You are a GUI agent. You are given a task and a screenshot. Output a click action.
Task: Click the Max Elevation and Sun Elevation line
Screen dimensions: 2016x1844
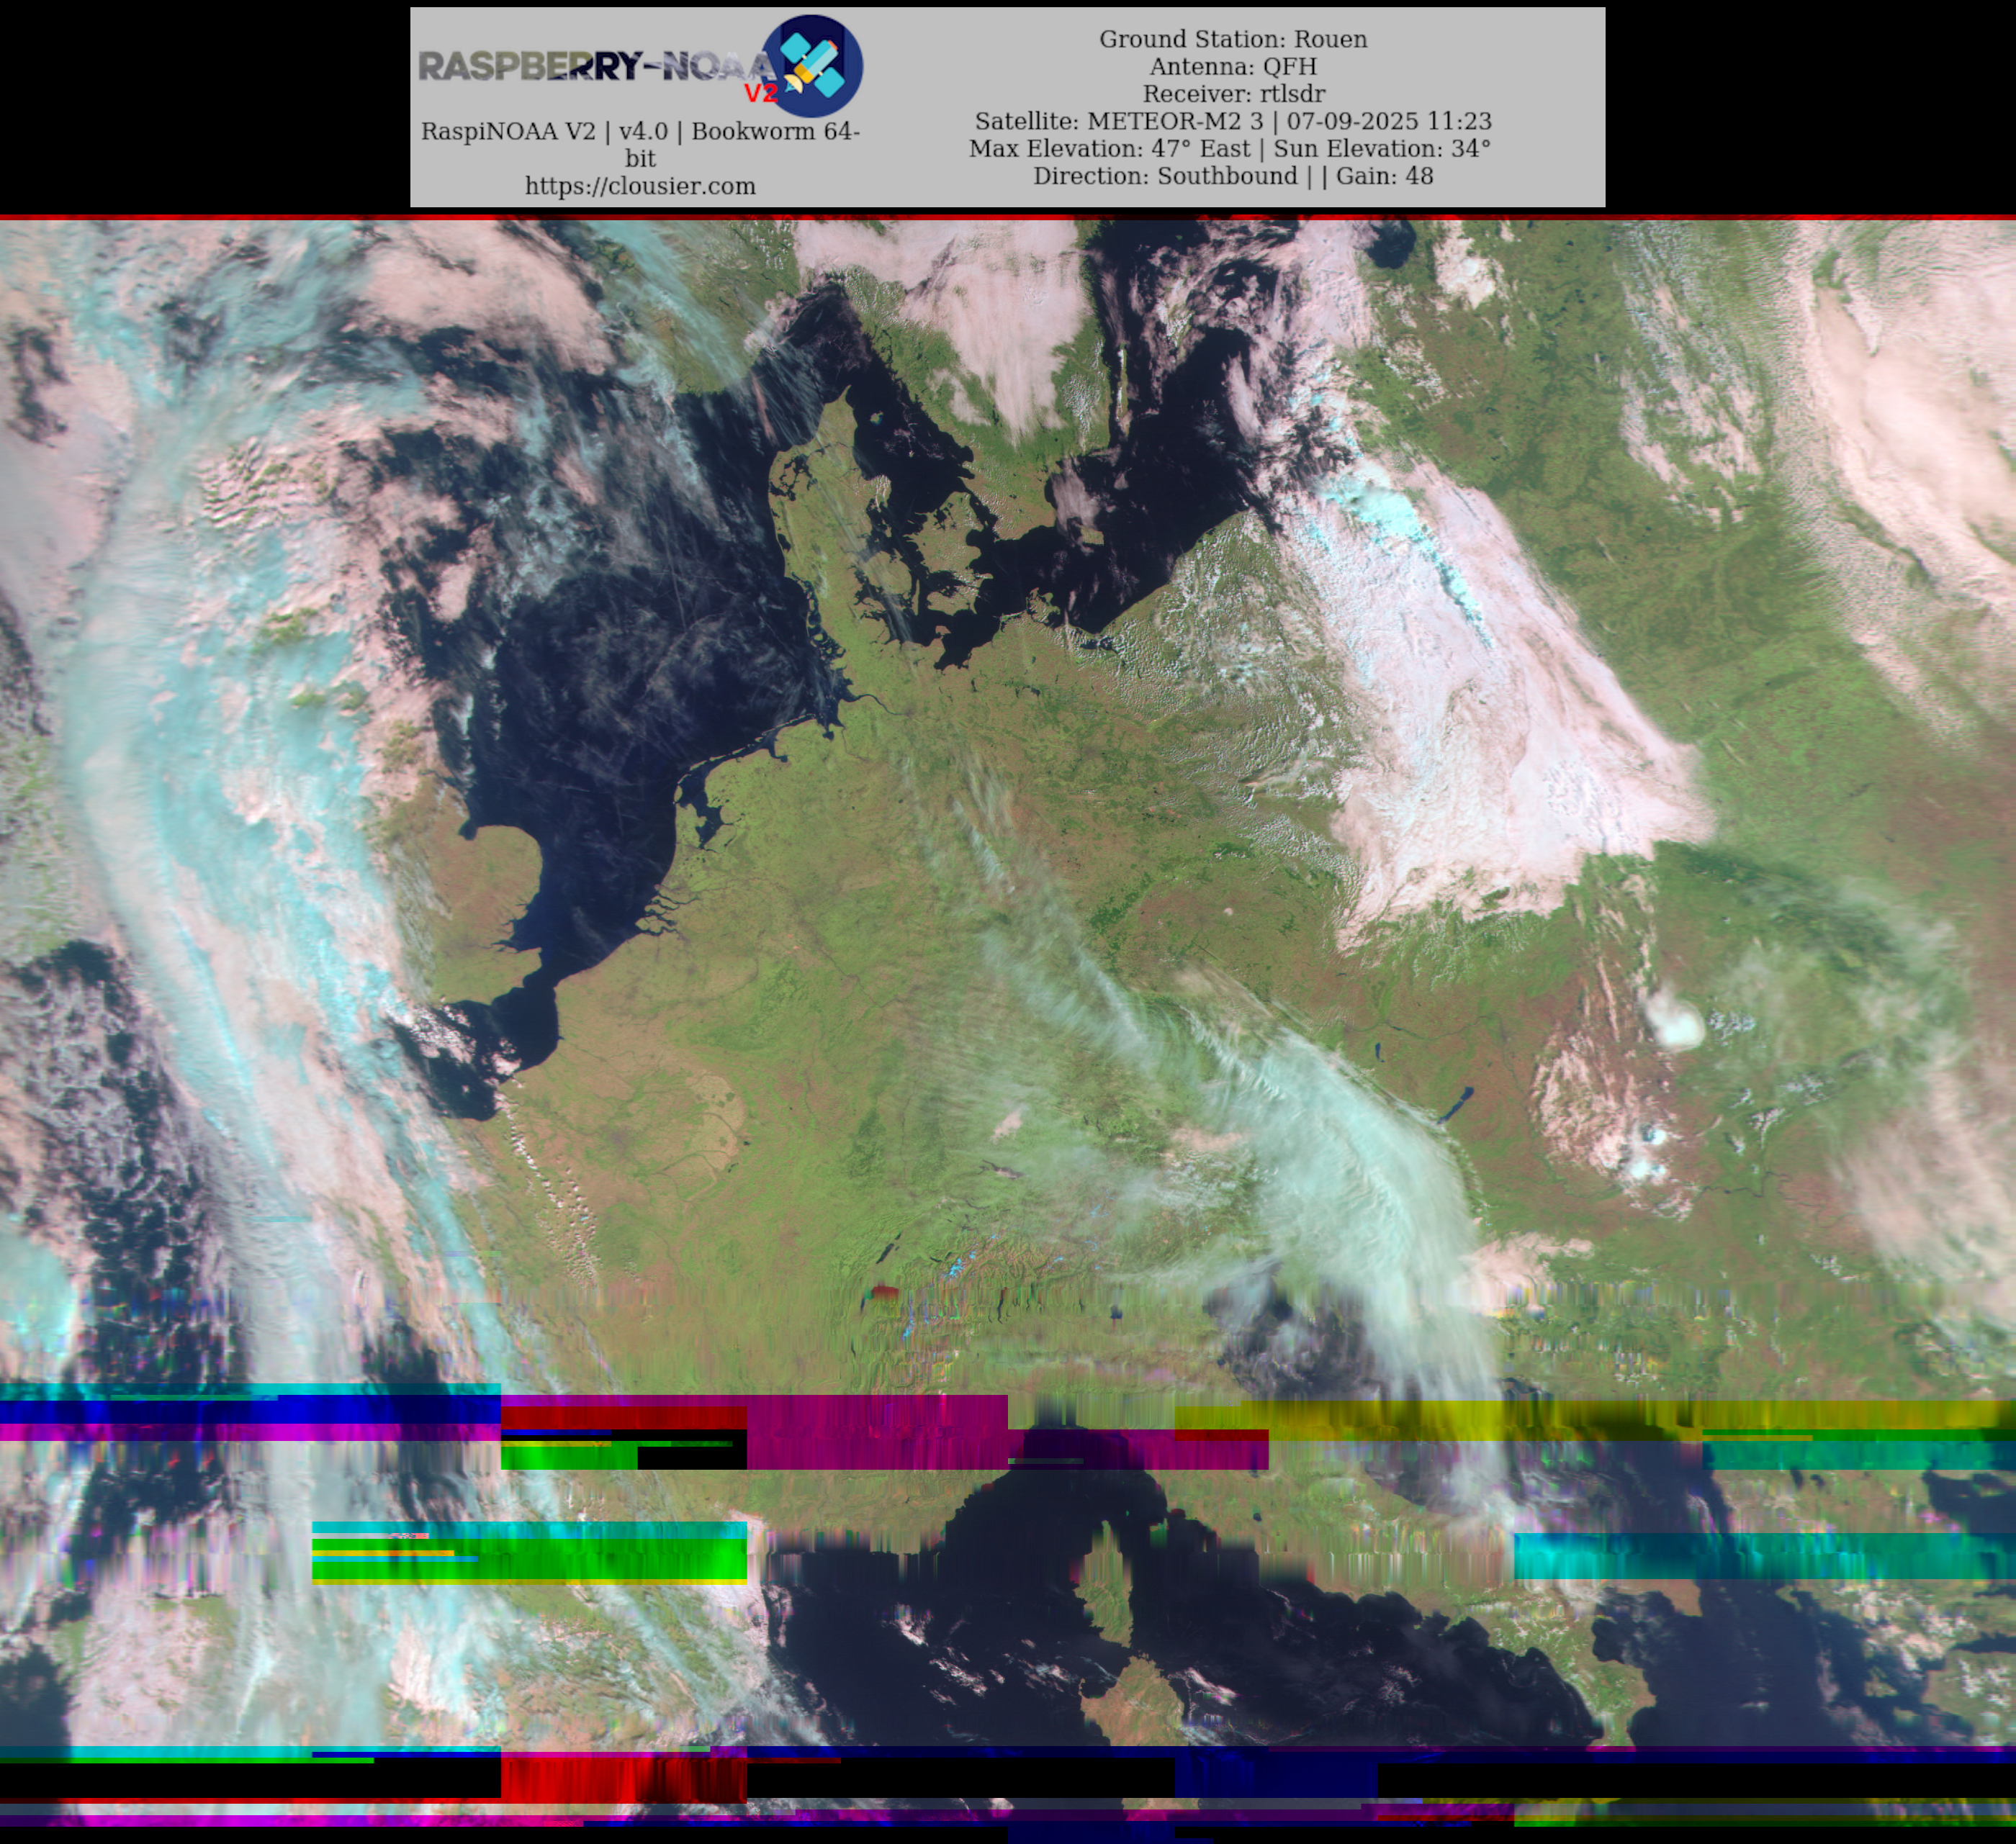point(1229,148)
